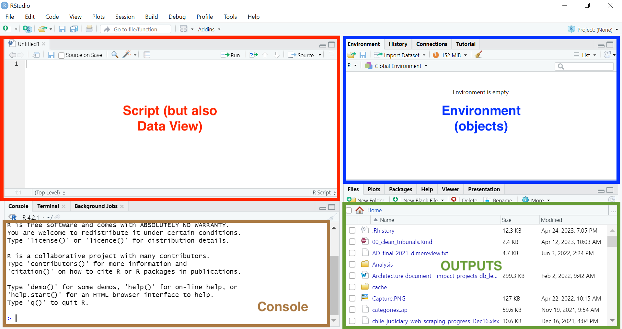Click the Files pane vertical scrollbar thumb
Screen dimensions: 622x329
[x=612, y=241]
